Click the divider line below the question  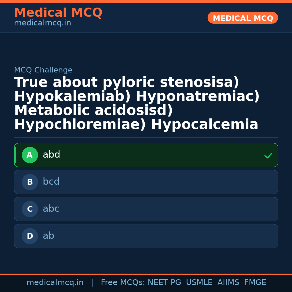click(x=146, y=137)
